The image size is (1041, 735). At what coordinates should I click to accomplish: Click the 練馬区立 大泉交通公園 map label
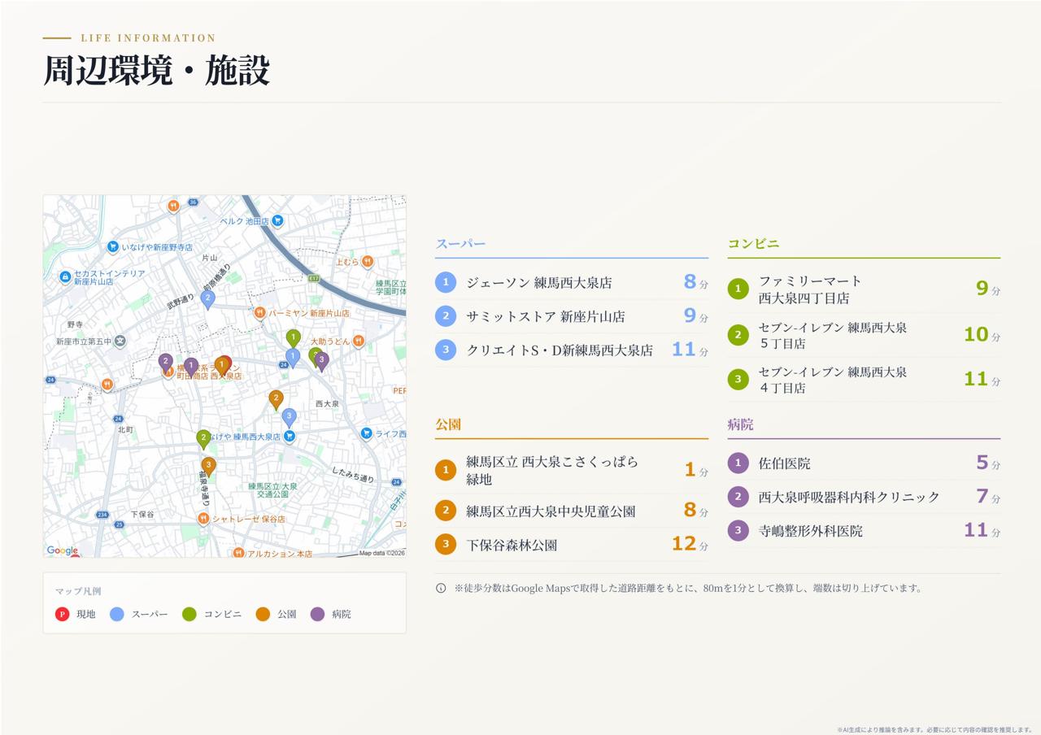pos(273,489)
